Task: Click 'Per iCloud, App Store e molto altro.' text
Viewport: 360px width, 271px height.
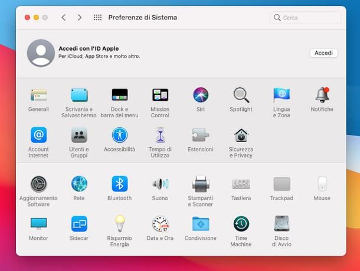Action: (99, 56)
